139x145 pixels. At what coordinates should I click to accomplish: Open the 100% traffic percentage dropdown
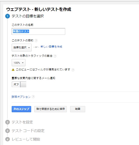click(x=18, y=63)
